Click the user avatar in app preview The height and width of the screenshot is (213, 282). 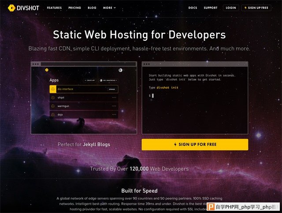pos(120,70)
